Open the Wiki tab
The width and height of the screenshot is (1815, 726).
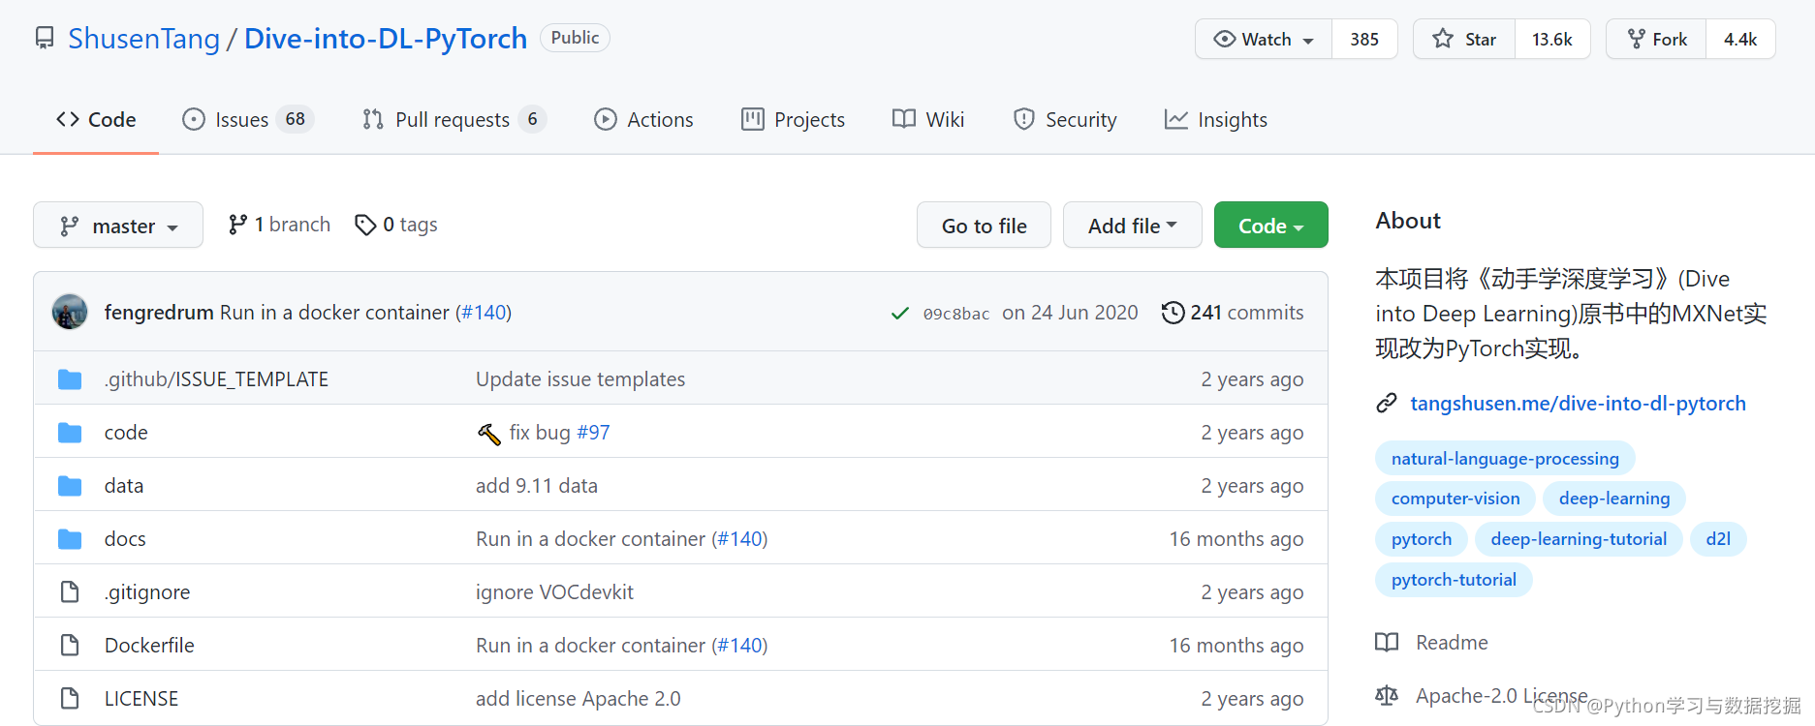click(x=928, y=119)
